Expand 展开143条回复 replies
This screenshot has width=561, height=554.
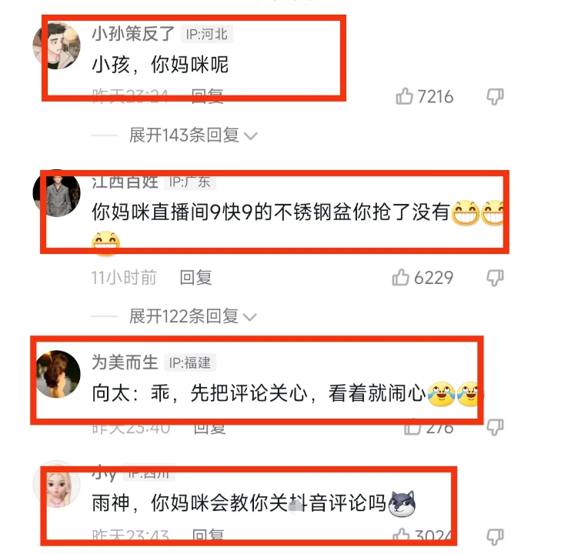[193, 135]
